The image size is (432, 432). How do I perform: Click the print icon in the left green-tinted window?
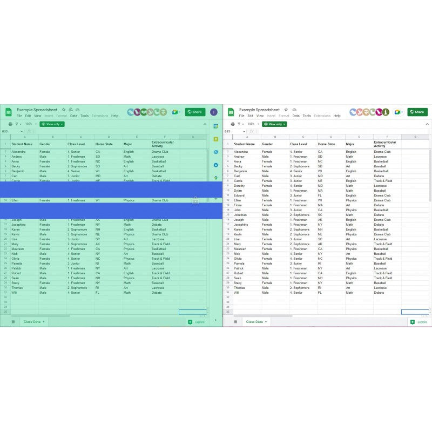pos(10,124)
